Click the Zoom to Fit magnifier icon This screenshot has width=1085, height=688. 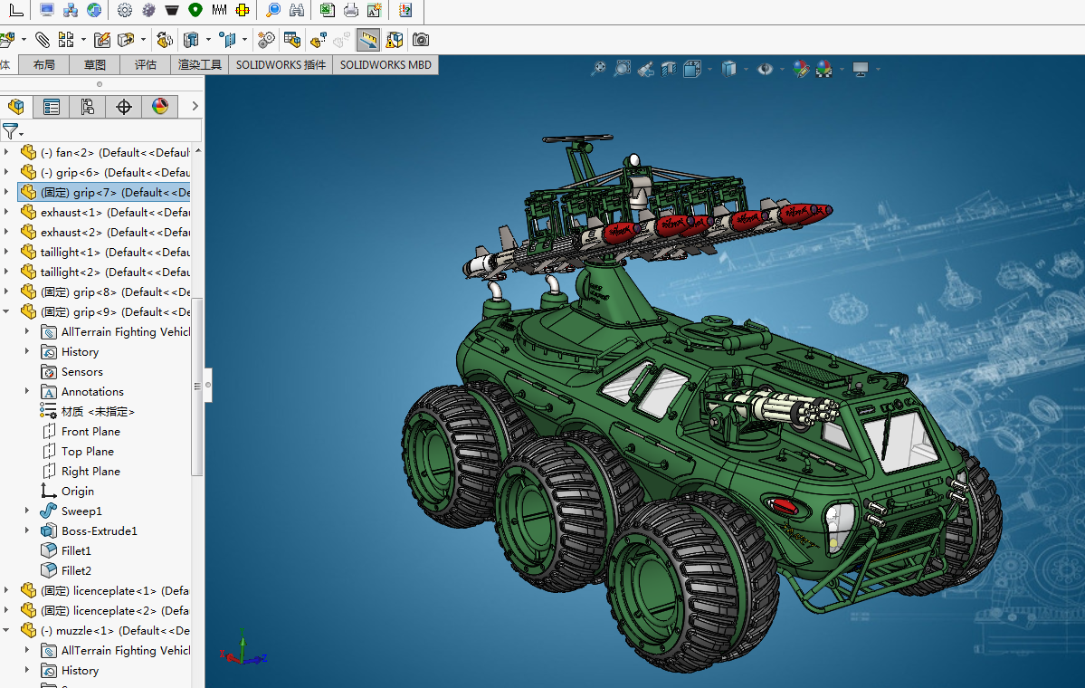(x=598, y=69)
